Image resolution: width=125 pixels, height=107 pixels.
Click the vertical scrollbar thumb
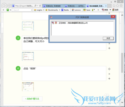[122, 63]
